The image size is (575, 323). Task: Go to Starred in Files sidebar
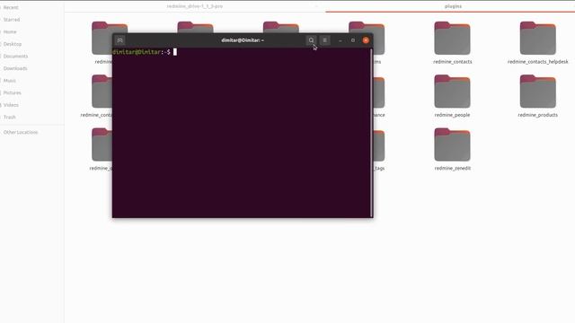click(12, 20)
